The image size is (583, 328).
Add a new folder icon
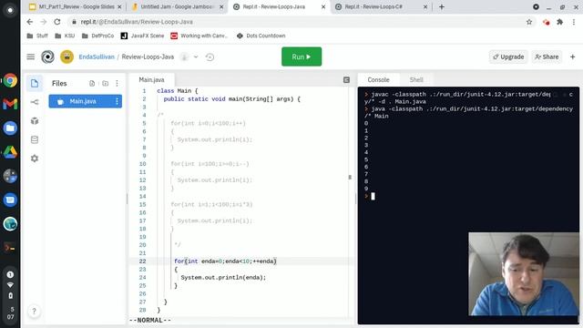coord(106,83)
